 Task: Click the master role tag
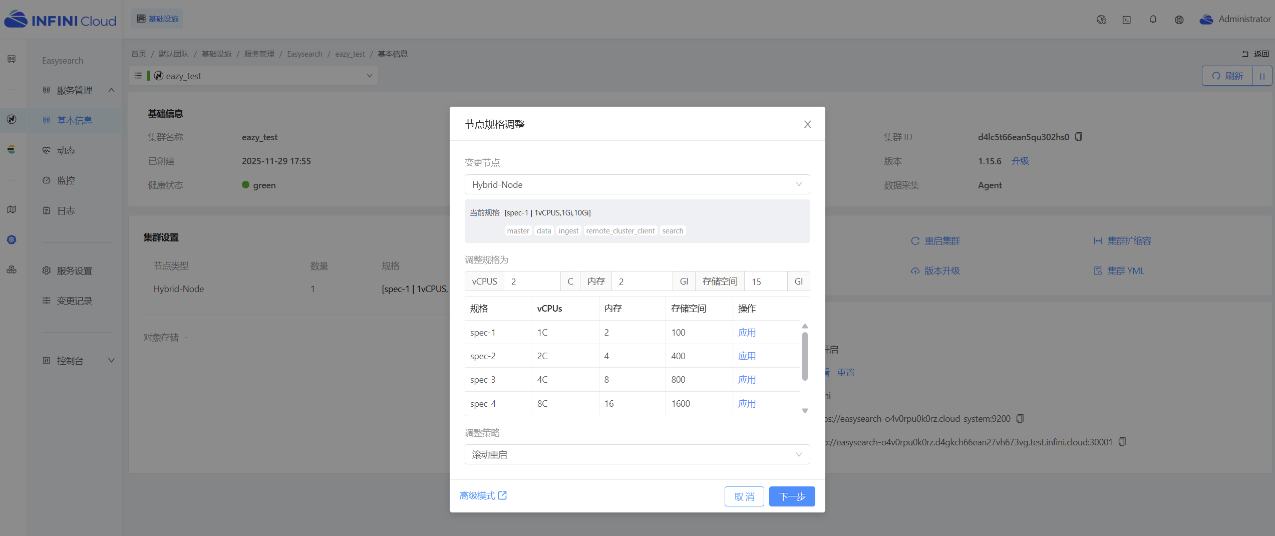click(x=518, y=231)
